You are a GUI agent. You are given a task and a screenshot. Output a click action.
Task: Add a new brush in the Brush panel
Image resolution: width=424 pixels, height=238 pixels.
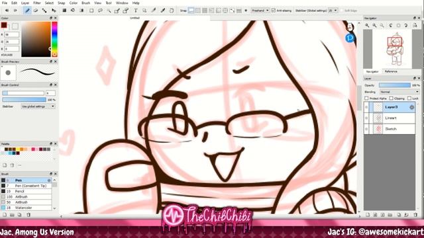coord(5,215)
